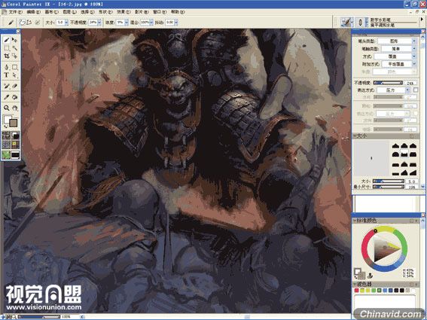Viewport: 427px width, 320px height.
Task: Select the Eraser tool
Action: pos(15,86)
